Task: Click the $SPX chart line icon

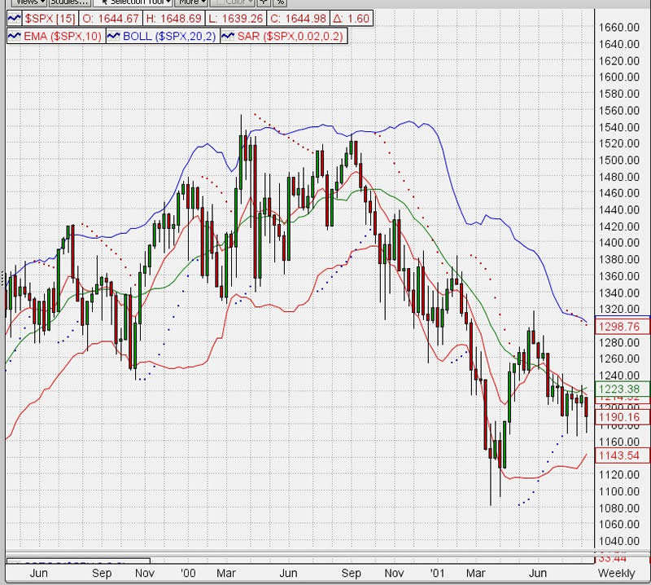Action: [15, 18]
